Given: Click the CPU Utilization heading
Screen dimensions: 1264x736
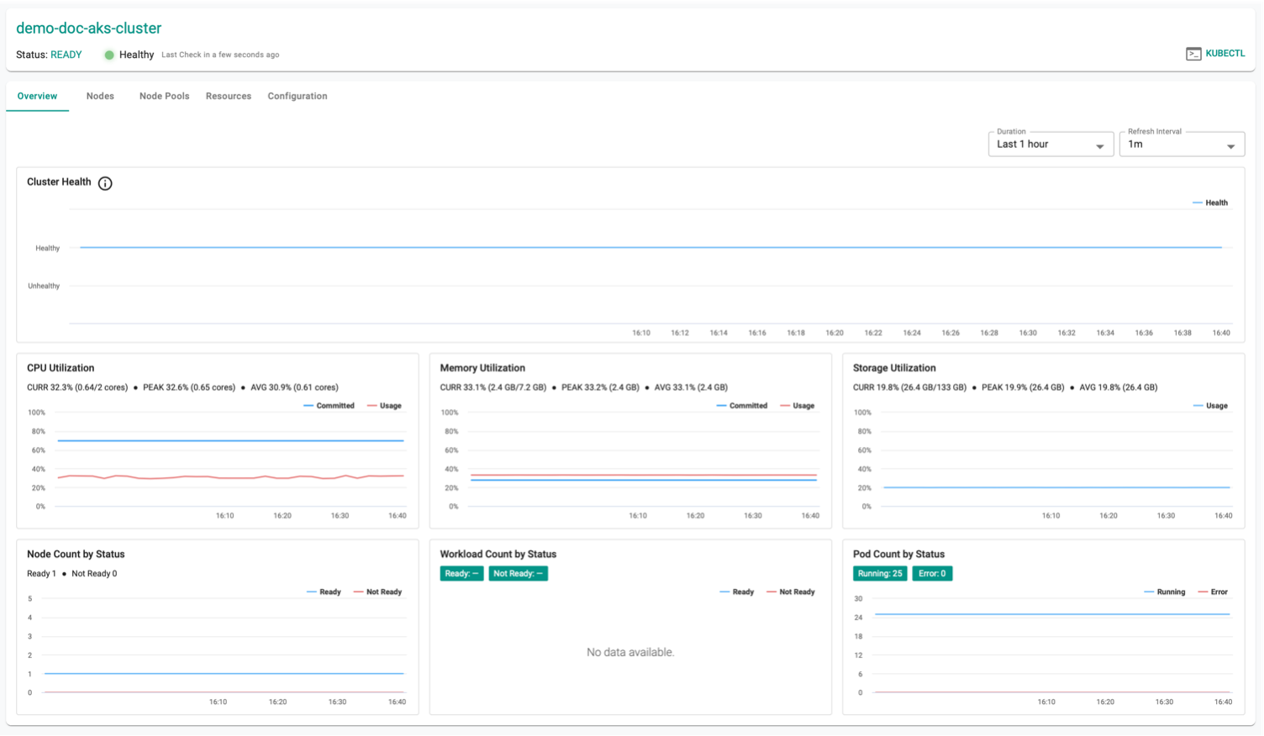Looking at the screenshot, I should 61,368.
